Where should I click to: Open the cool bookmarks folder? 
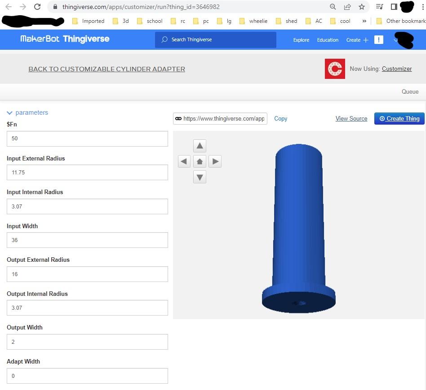pos(340,21)
